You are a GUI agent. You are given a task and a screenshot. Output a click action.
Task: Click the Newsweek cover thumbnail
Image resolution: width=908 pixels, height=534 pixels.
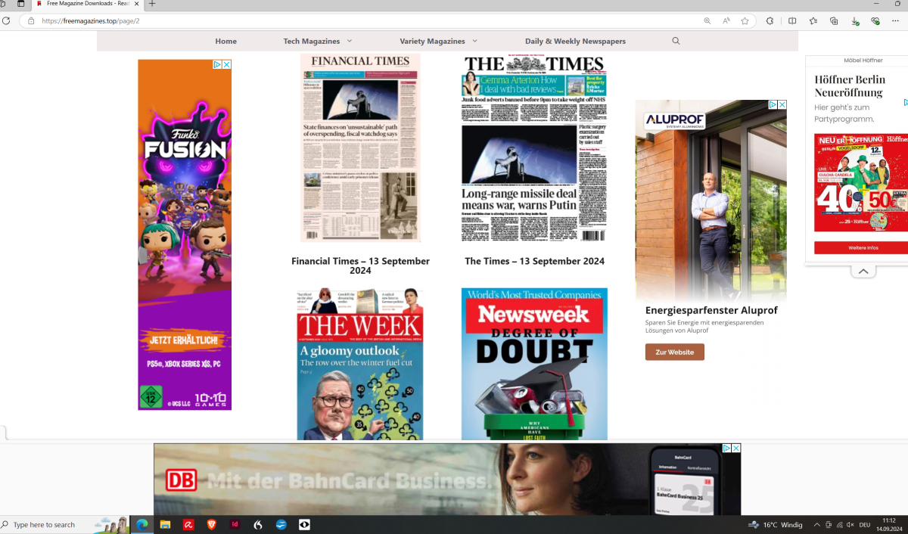pos(534,363)
